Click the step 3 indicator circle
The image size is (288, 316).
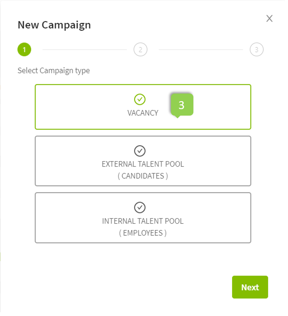pos(257,49)
